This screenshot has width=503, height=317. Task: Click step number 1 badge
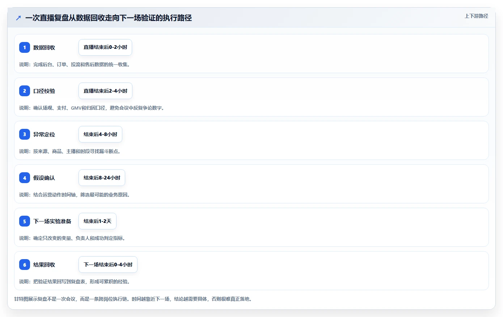click(x=25, y=47)
